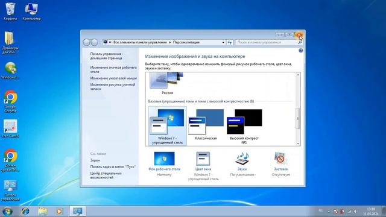Open Панель задач и меню "Пуск" link

(x=113, y=166)
